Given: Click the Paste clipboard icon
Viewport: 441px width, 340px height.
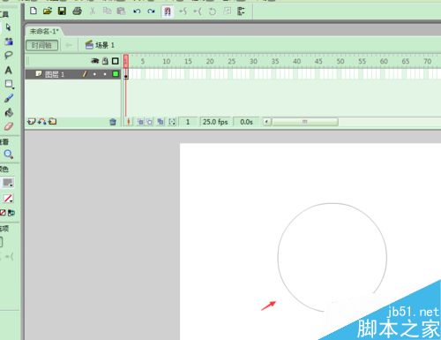Looking at the screenshot, I should click(121, 11).
